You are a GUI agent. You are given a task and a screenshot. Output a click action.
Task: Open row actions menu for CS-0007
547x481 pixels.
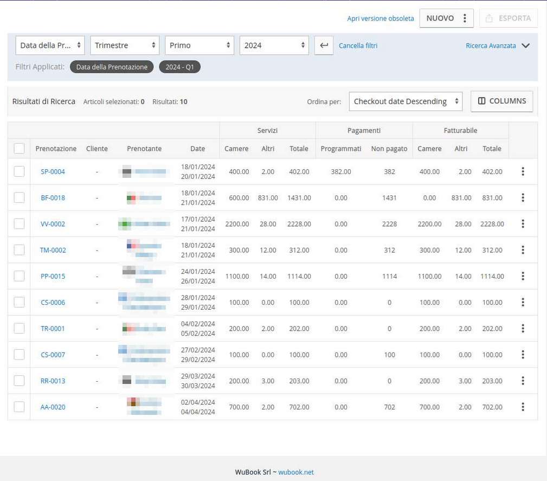523,355
